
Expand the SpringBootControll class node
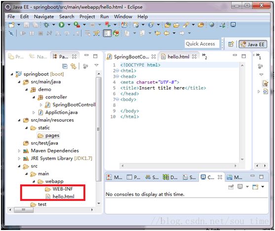click(x=41, y=105)
